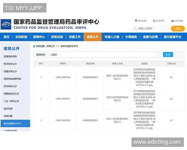Click the blue 查询 button
The width and height of the screenshot is (187, 150).
click(x=168, y=55)
